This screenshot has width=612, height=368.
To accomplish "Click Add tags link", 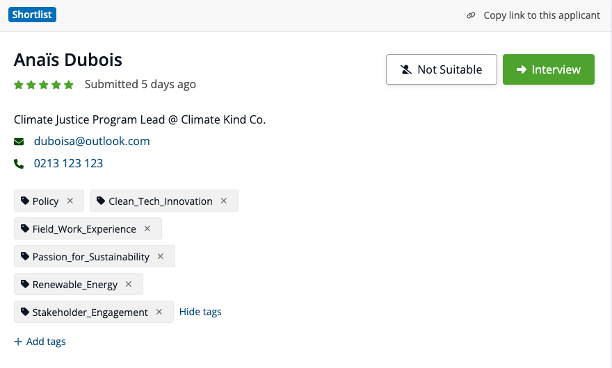I will [40, 342].
